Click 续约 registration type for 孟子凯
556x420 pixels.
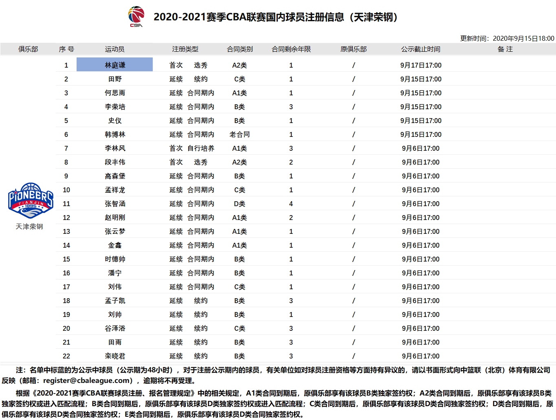201,301
